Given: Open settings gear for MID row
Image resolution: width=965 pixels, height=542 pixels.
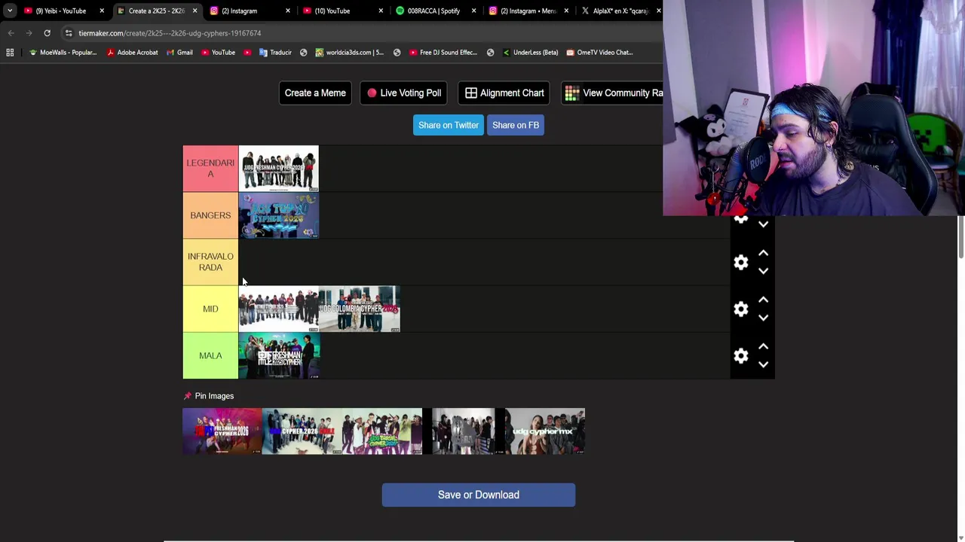Looking at the screenshot, I should tap(741, 309).
